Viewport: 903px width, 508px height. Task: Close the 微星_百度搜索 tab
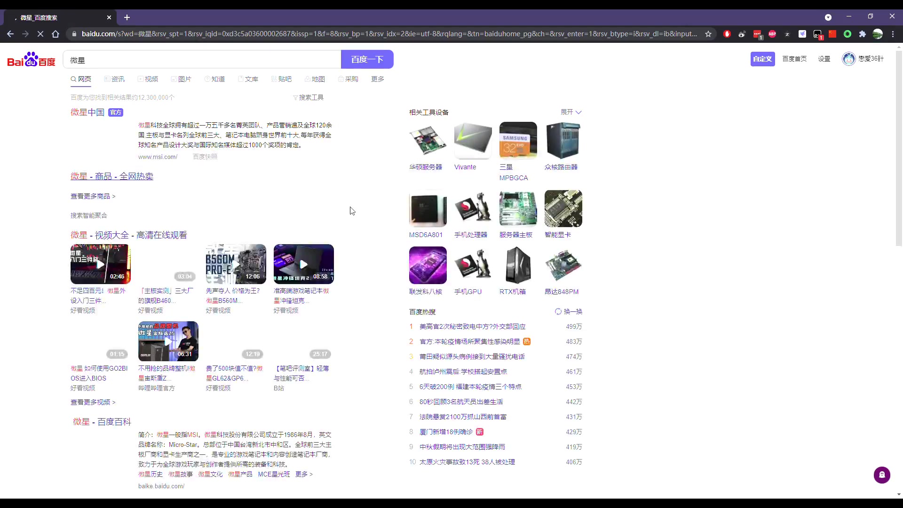[109, 17]
